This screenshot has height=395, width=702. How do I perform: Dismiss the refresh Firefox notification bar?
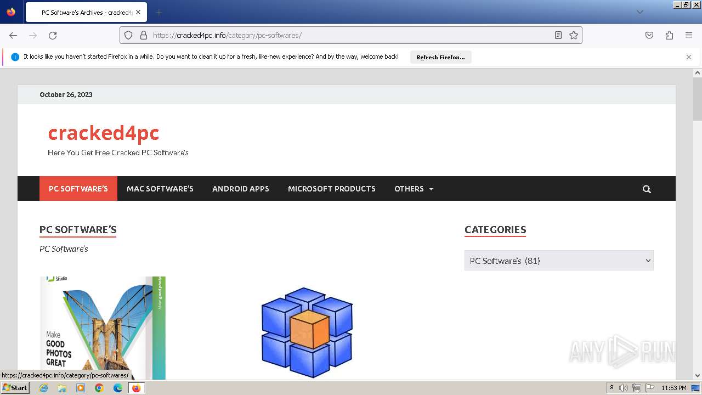point(689,57)
